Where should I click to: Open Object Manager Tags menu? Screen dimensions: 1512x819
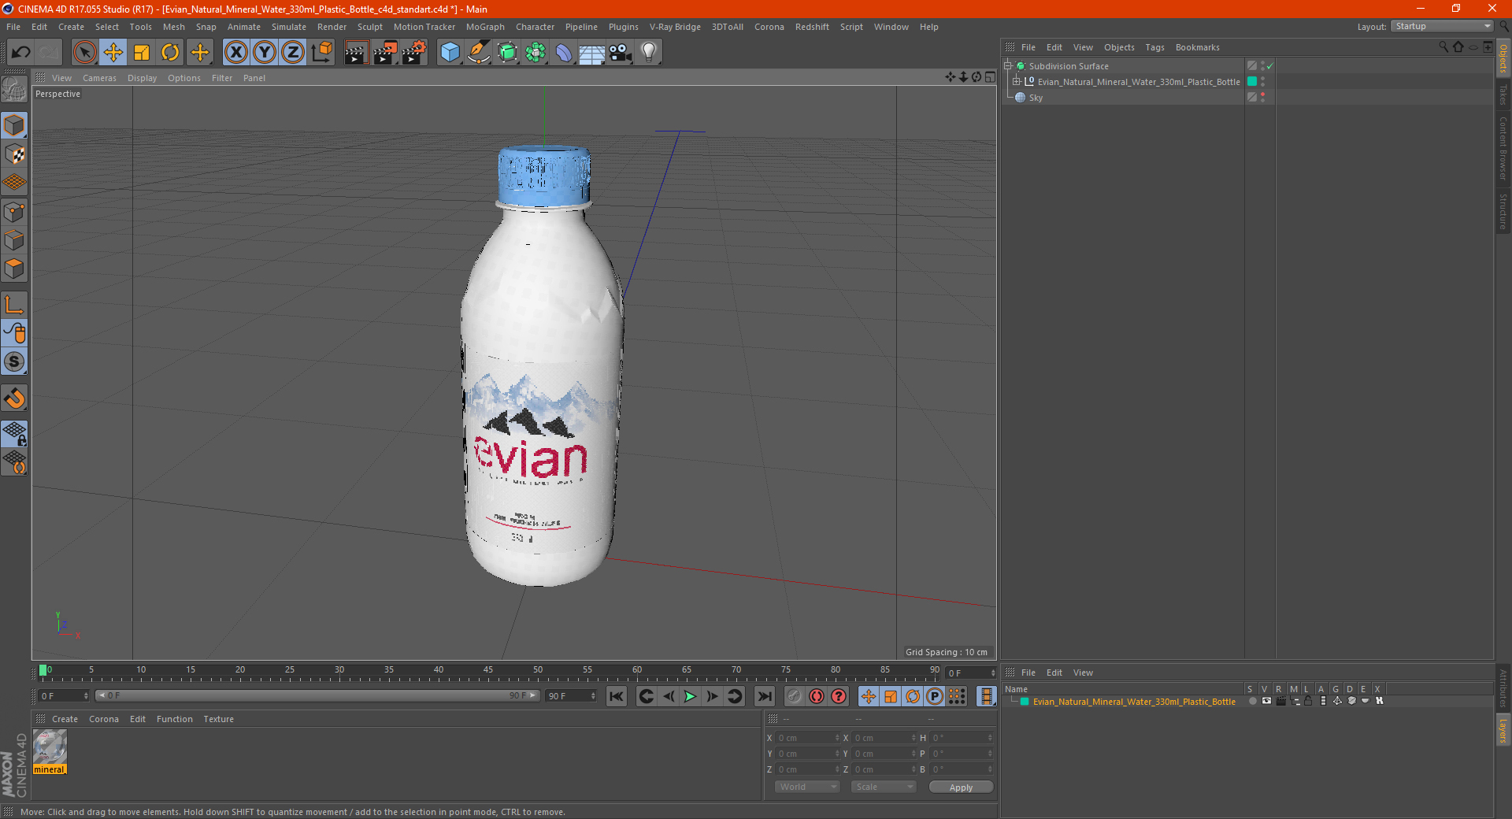[1154, 47]
